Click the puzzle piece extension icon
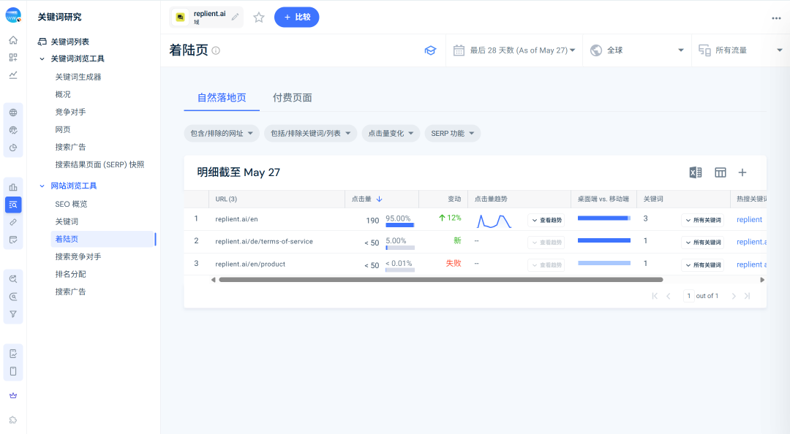 [13, 420]
